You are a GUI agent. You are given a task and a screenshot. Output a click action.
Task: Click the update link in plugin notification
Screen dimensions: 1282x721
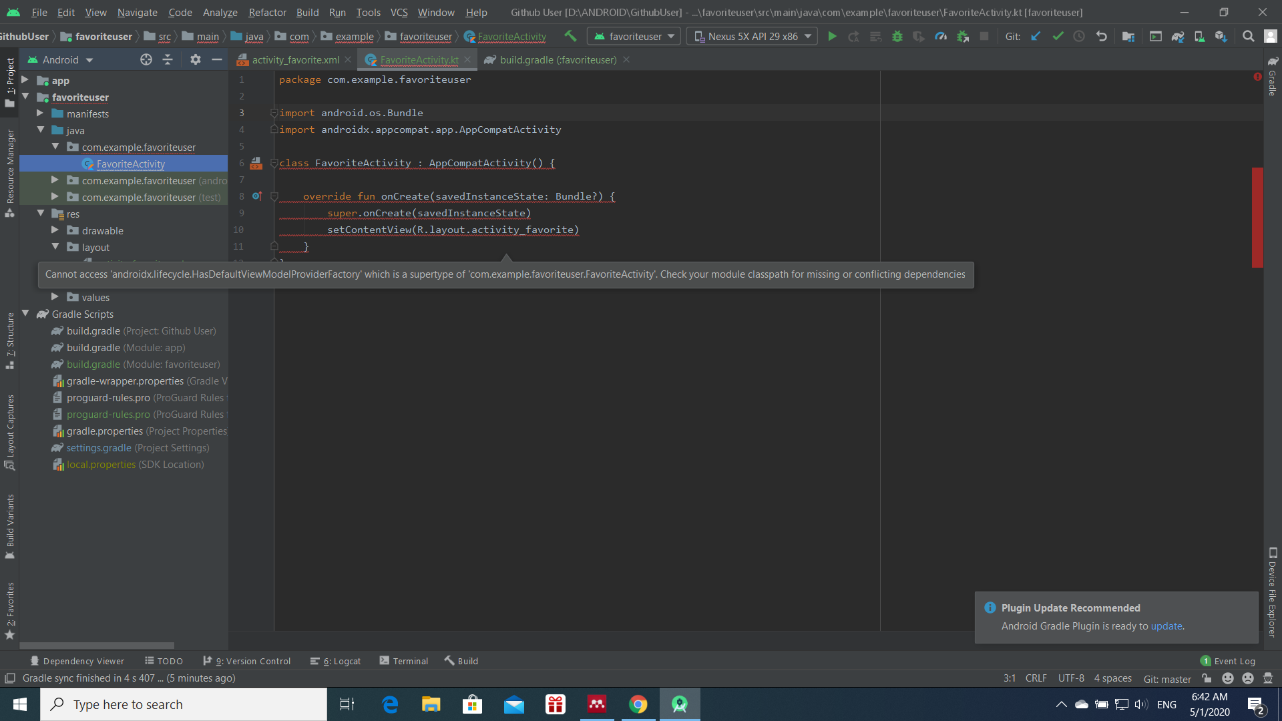(x=1166, y=626)
